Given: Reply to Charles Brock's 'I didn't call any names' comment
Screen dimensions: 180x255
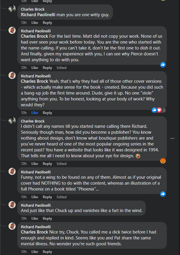Looking at the screenshot, I should click(x=47, y=164).
